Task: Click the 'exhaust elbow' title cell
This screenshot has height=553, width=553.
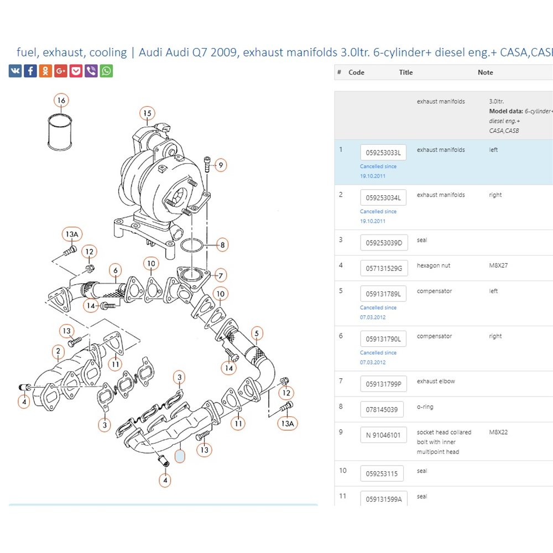Action: click(436, 381)
